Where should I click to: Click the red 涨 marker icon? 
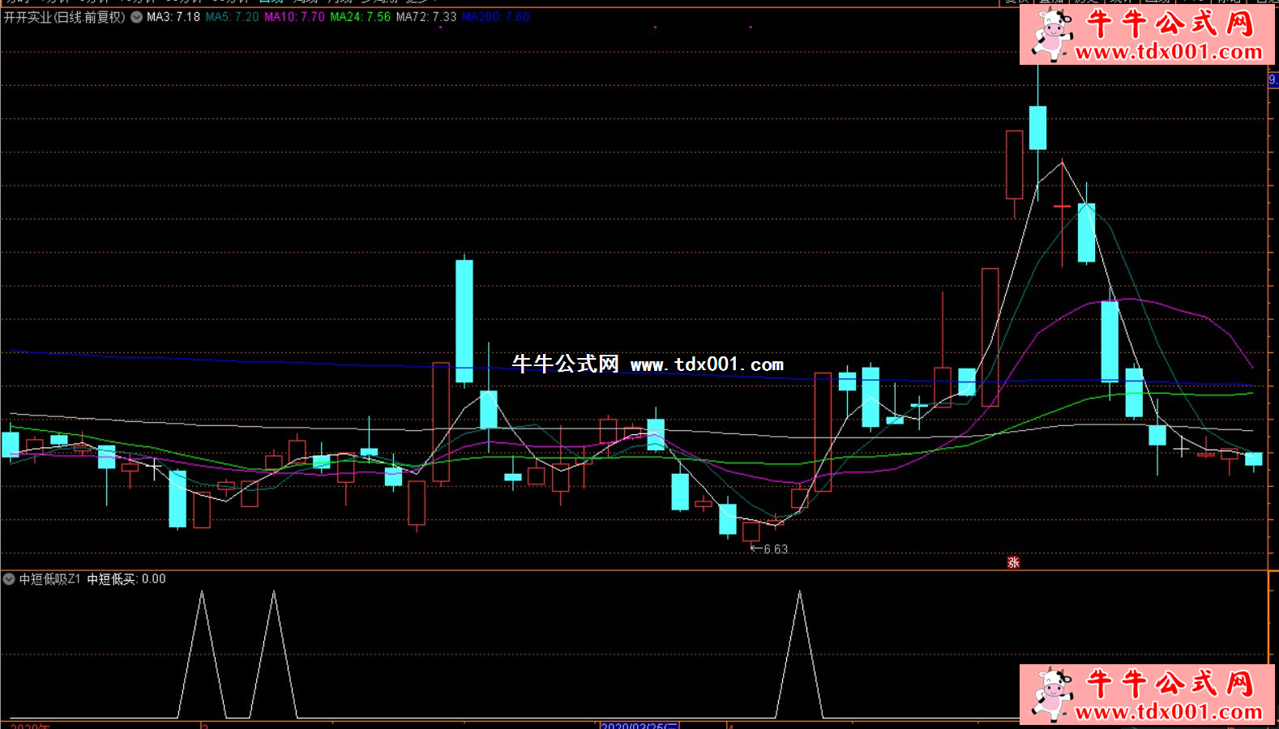(x=1013, y=562)
